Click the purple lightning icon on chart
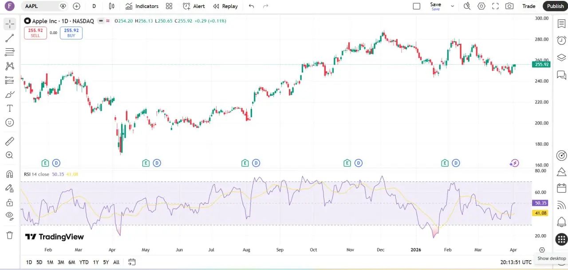 pos(514,163)
